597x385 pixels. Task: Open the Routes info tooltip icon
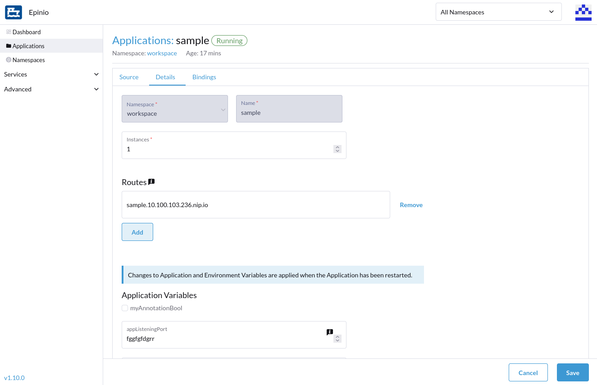click(151, 181)
